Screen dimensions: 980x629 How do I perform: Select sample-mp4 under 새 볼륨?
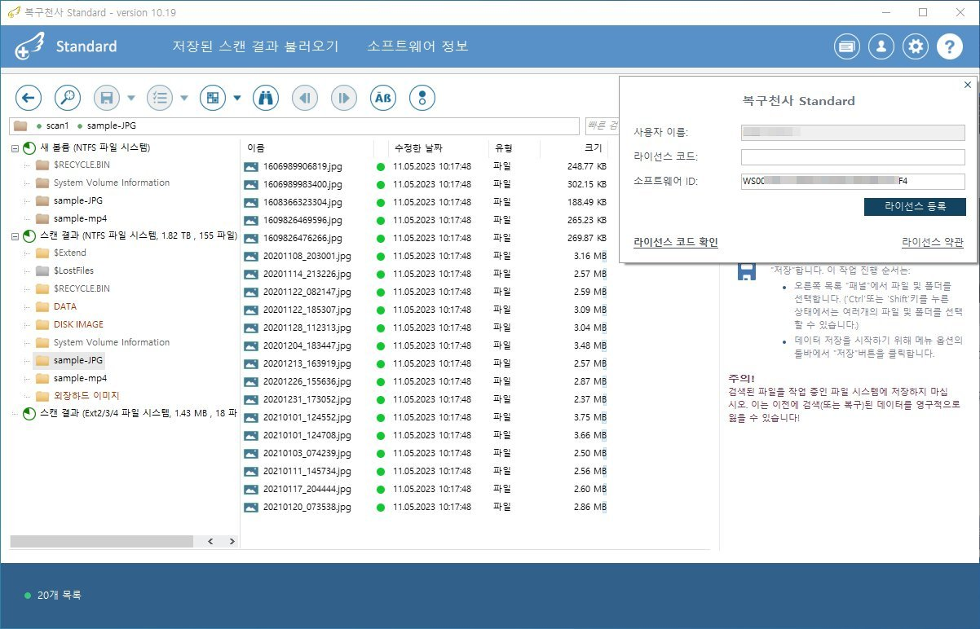coord(80,218)
